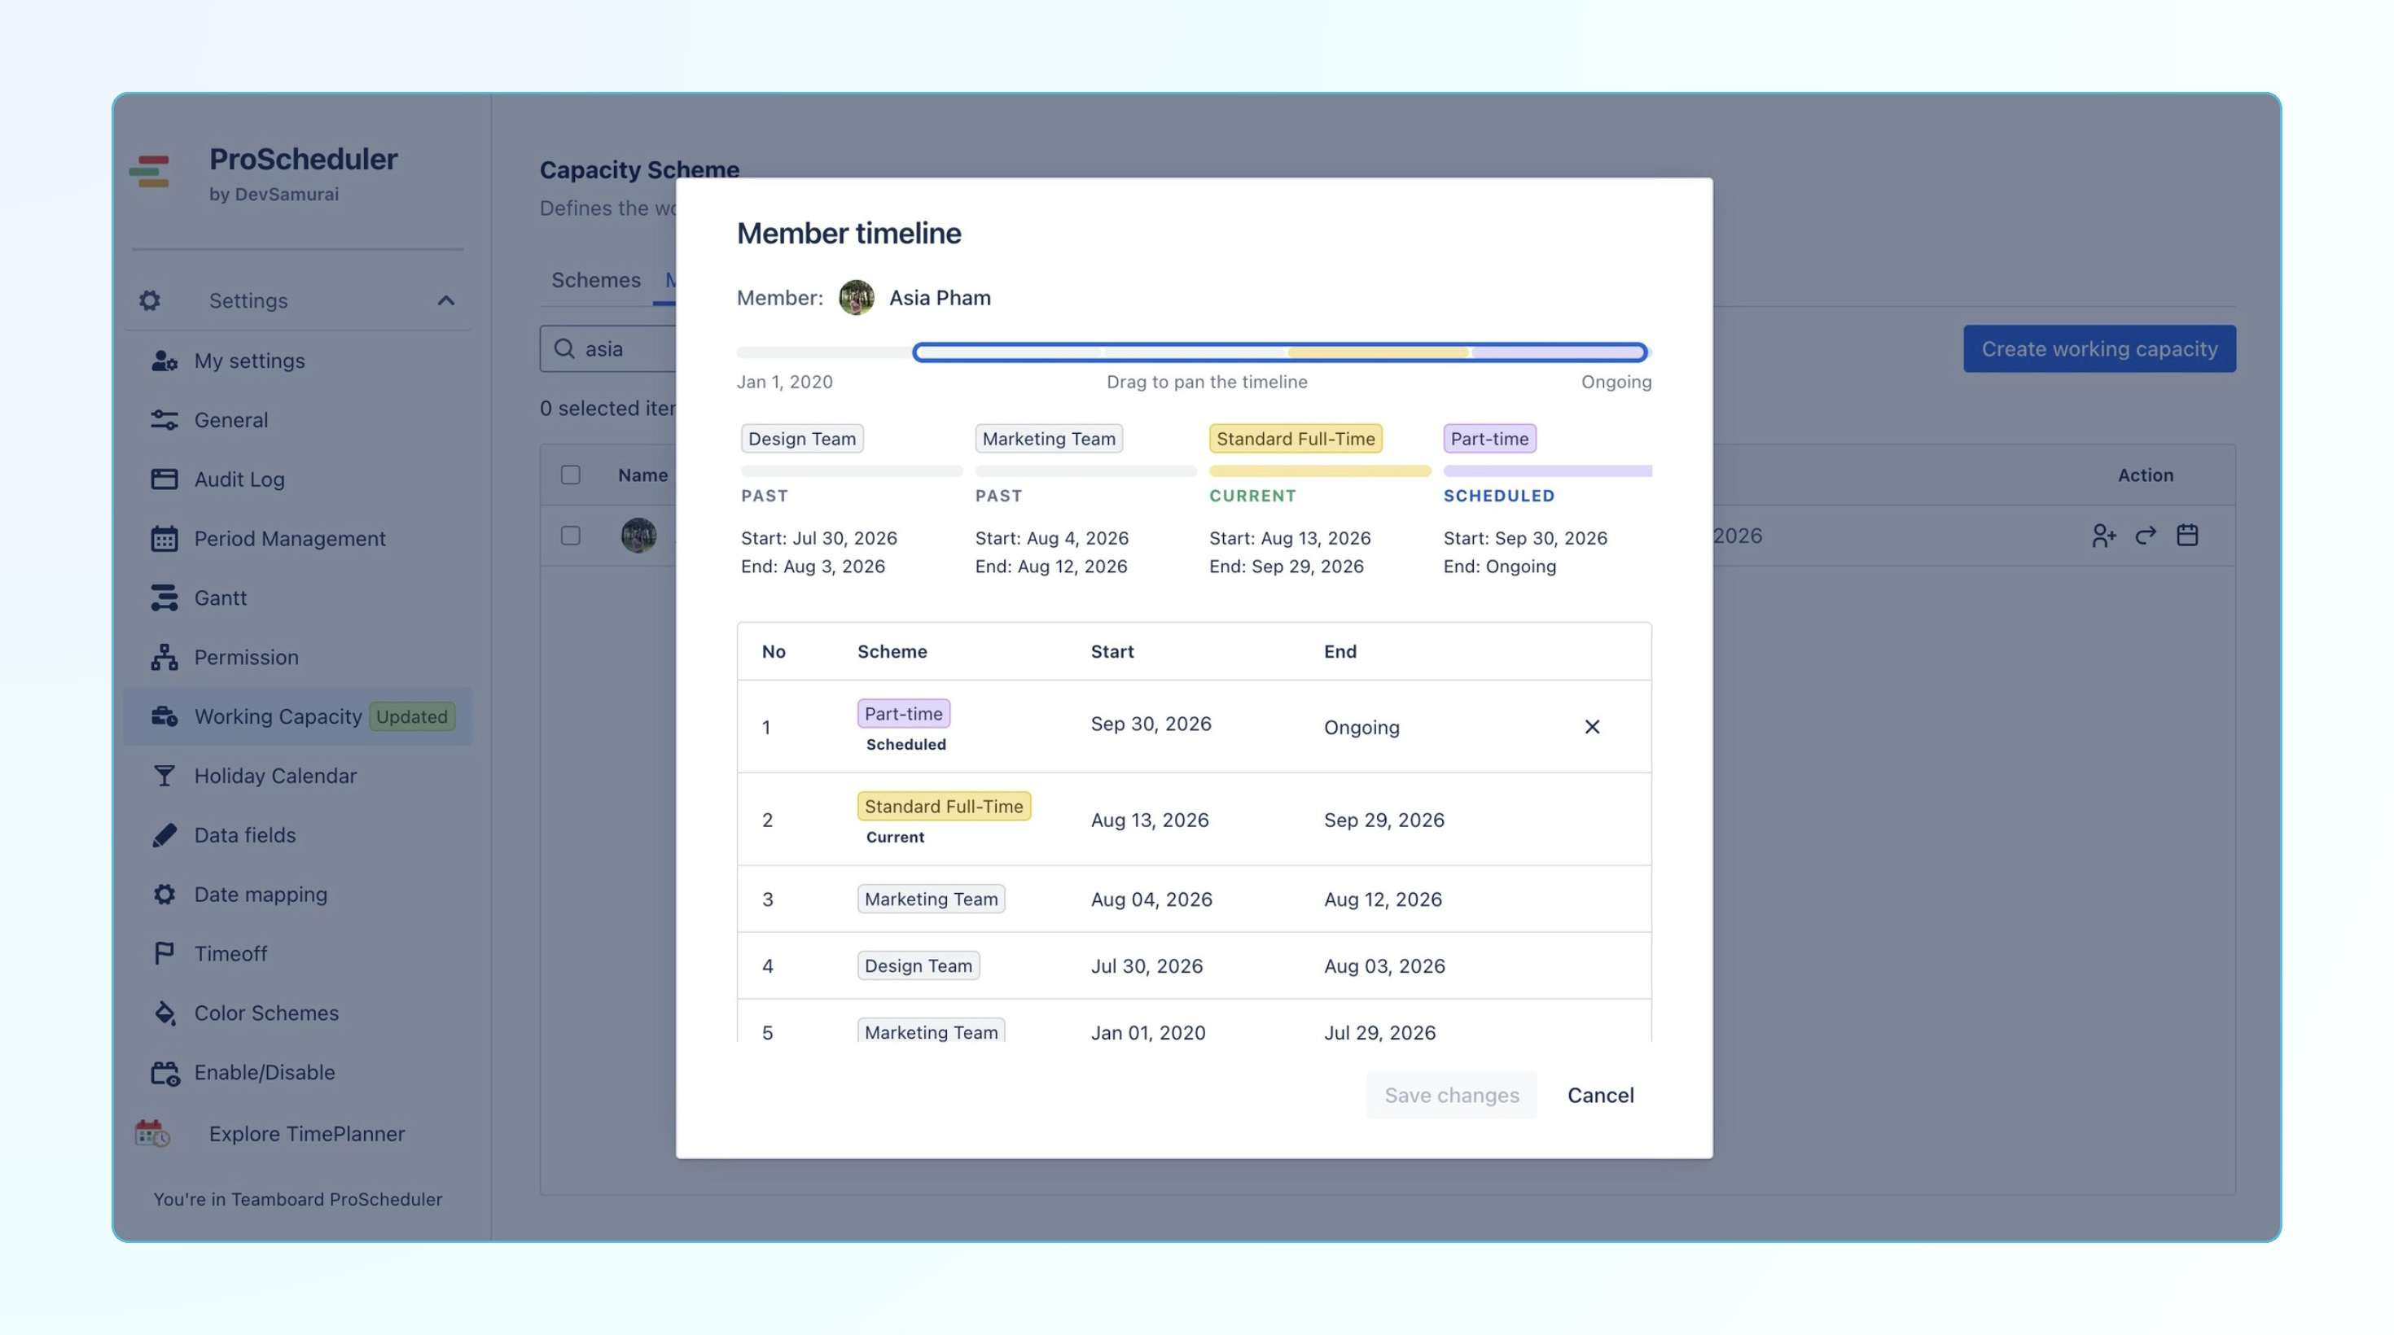Open Explore TimePlanner link

coord(307,1133)
